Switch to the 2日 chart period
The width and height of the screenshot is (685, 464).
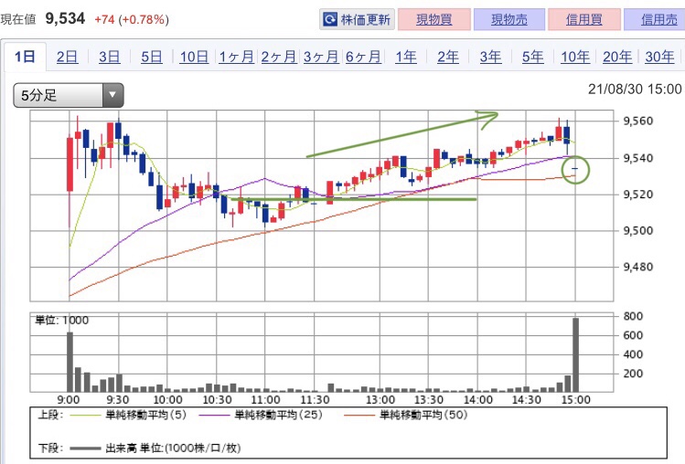(68, 57)
